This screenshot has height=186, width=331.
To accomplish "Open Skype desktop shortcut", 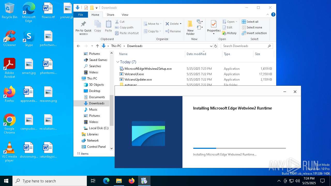I will coord(29,39).
